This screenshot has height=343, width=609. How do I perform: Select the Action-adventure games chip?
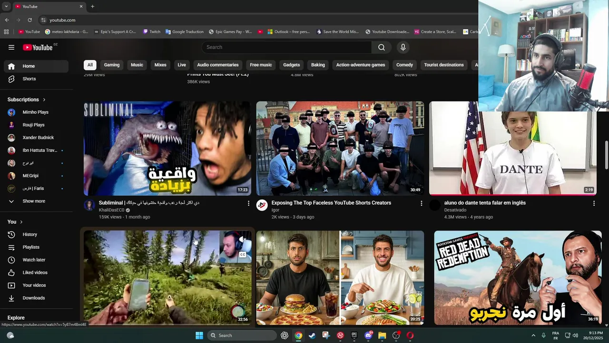[x=361, y=65]
